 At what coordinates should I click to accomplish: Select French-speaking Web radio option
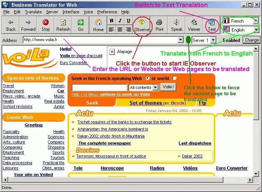click(147, 78)
